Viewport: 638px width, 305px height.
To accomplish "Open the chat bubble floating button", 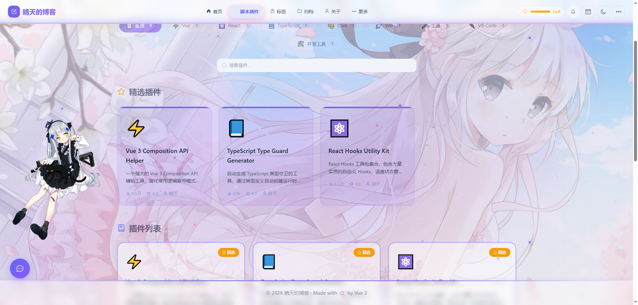I will (x=20, y=268).
